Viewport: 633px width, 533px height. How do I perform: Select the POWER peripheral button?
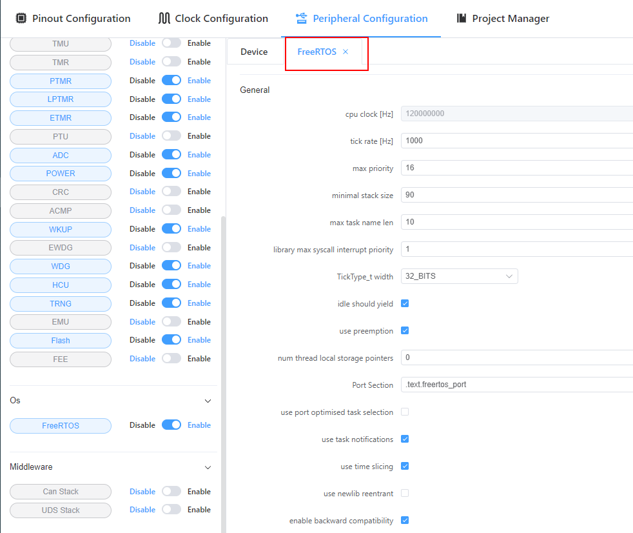tap(61, 174)
